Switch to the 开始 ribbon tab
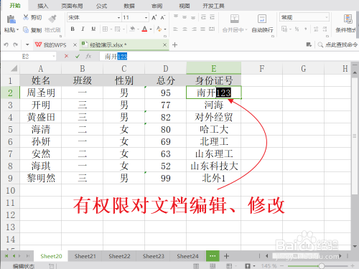Screen dimensions: 359x269 tap(15, 6)
